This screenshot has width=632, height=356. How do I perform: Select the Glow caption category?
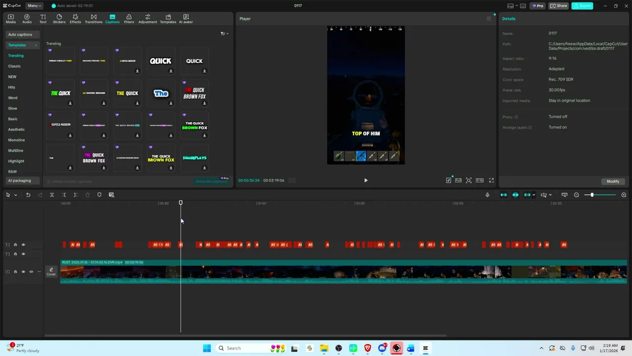pos(12,108)
